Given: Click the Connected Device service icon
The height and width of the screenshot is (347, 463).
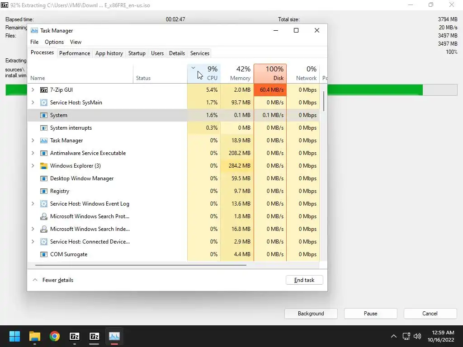Looking at the screenshot, I should point(44,242).
